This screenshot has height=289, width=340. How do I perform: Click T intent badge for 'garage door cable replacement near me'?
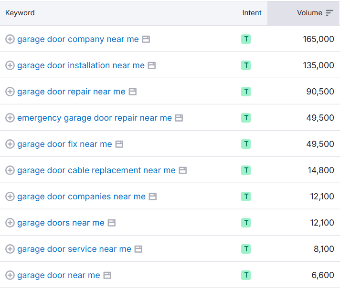coord(246,170)
